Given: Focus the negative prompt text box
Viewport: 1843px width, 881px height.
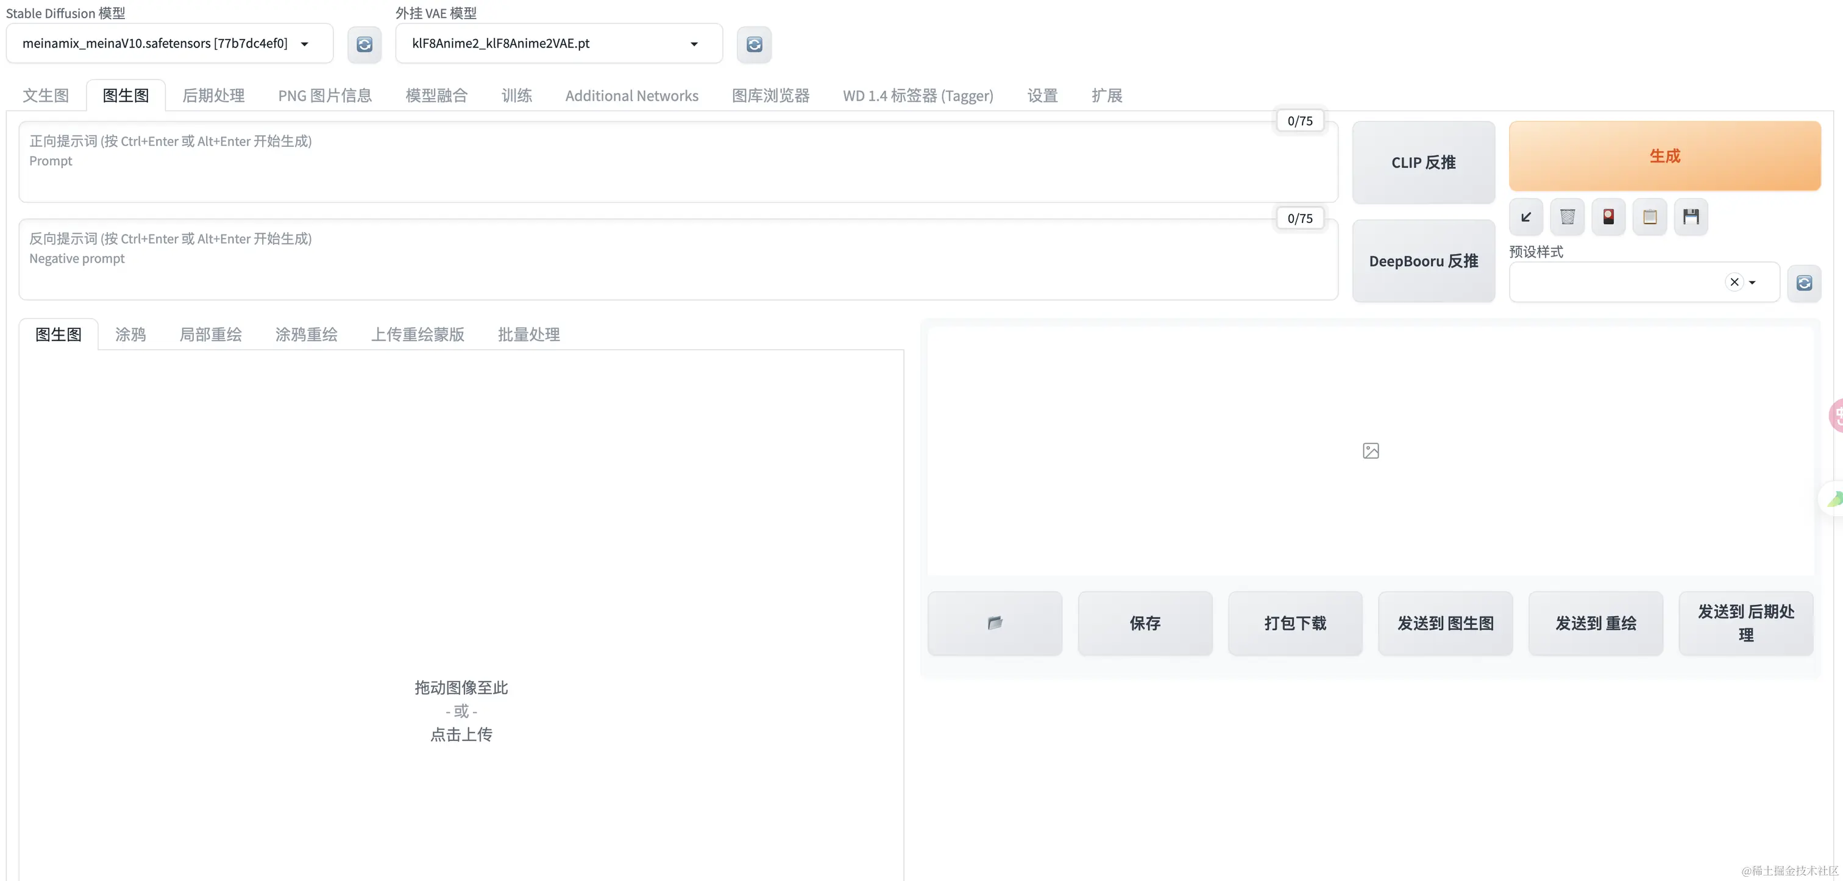Looking at the screenshot, I should [678, 260].
